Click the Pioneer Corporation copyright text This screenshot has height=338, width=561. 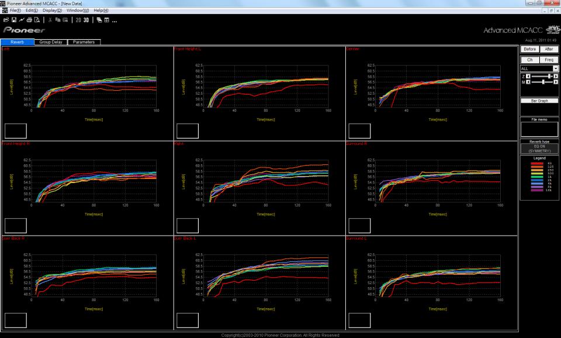(280, 335)
